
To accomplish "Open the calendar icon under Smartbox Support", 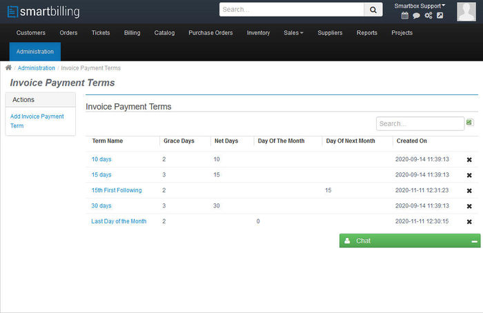I will click(x=405, y=15).
